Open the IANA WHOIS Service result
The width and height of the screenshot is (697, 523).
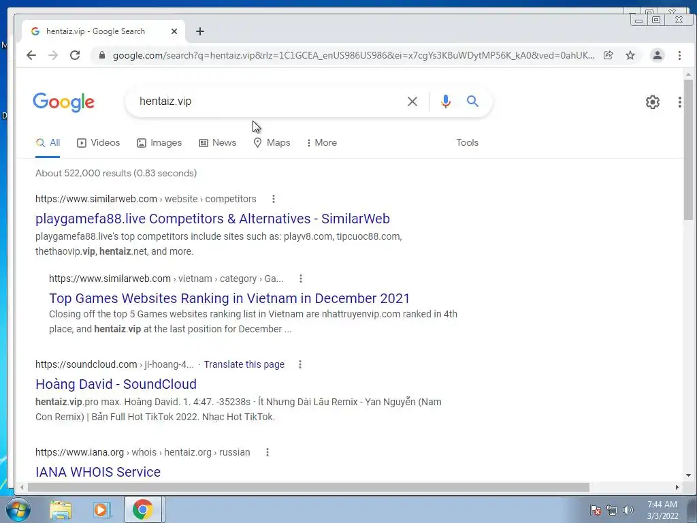click(x=98, y=472)
